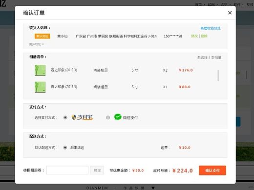Click the ¥88.0 price

pyautogui.click(x=185, y=87)
